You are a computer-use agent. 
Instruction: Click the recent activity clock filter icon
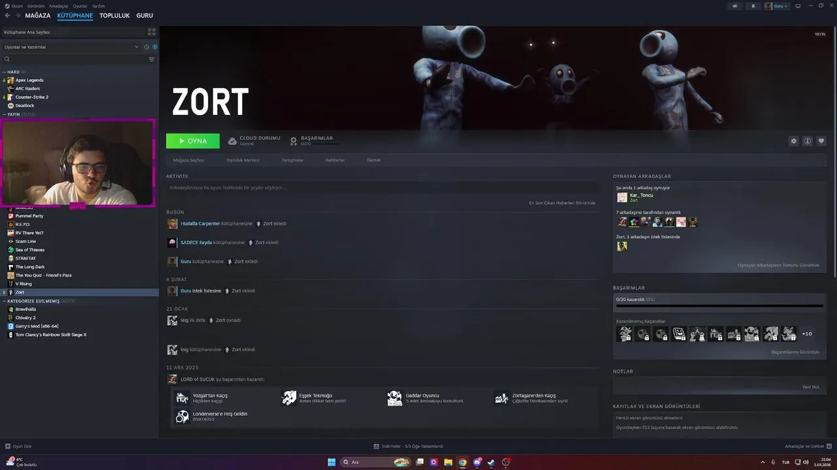146,47
